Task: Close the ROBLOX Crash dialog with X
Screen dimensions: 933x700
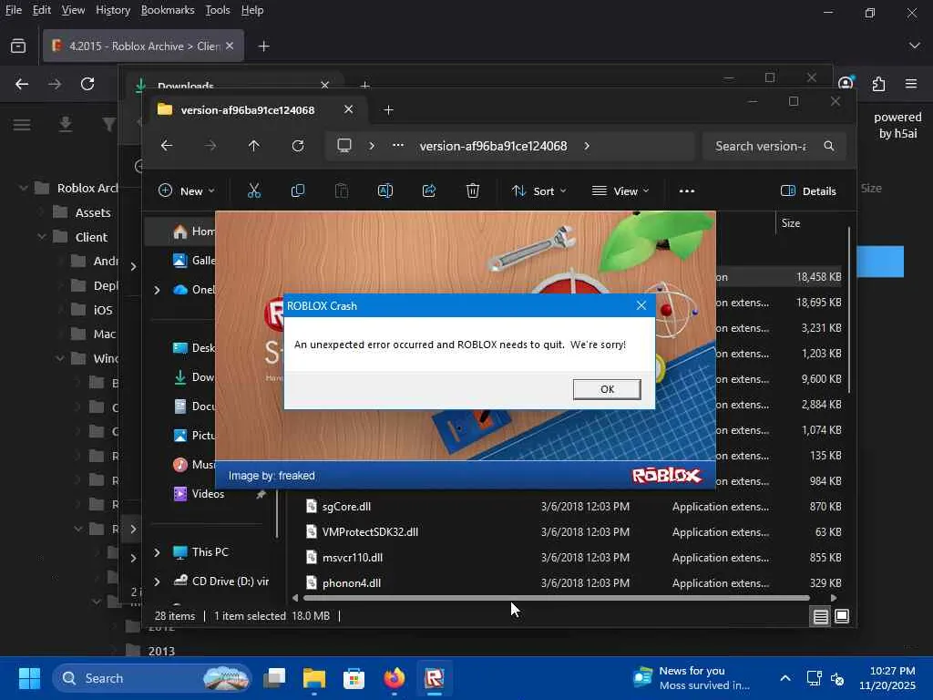Action: [x=641, y=305]
